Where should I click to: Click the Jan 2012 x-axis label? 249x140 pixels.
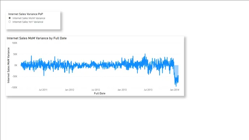click(x=69, y=90)
